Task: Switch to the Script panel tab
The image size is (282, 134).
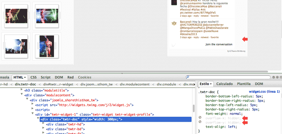Action: coord(45,77)
